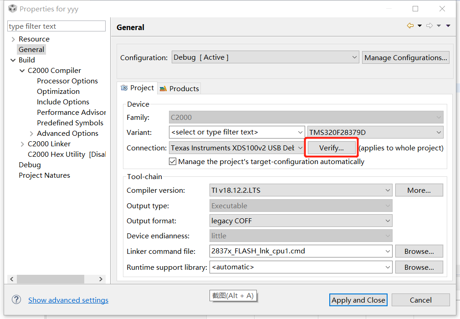The image size is (460, 319).
Task: Toggle automatic target-configuration management checkbox
Action: [173, 161]
